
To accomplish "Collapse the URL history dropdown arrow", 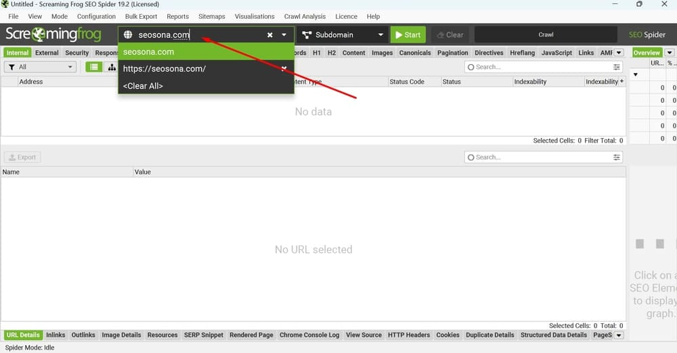I will point(284,35).
